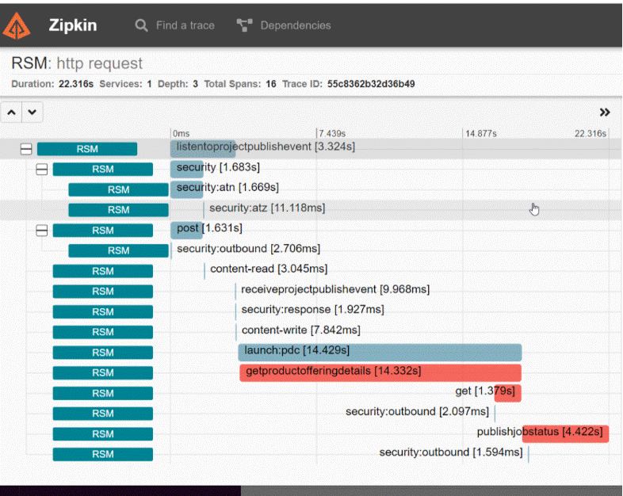This screenshot has width=623, height=496.
Task: Collapse the listentoprojectpublishevent root row
Action: tap(26, 149)
